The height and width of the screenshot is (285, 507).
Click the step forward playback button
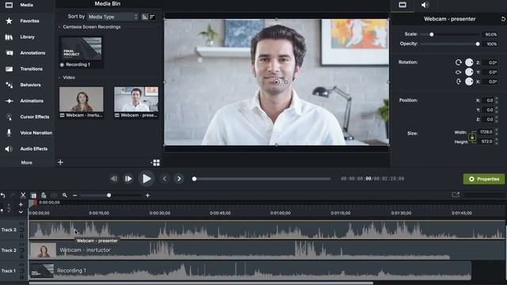[x=128, y=179]
